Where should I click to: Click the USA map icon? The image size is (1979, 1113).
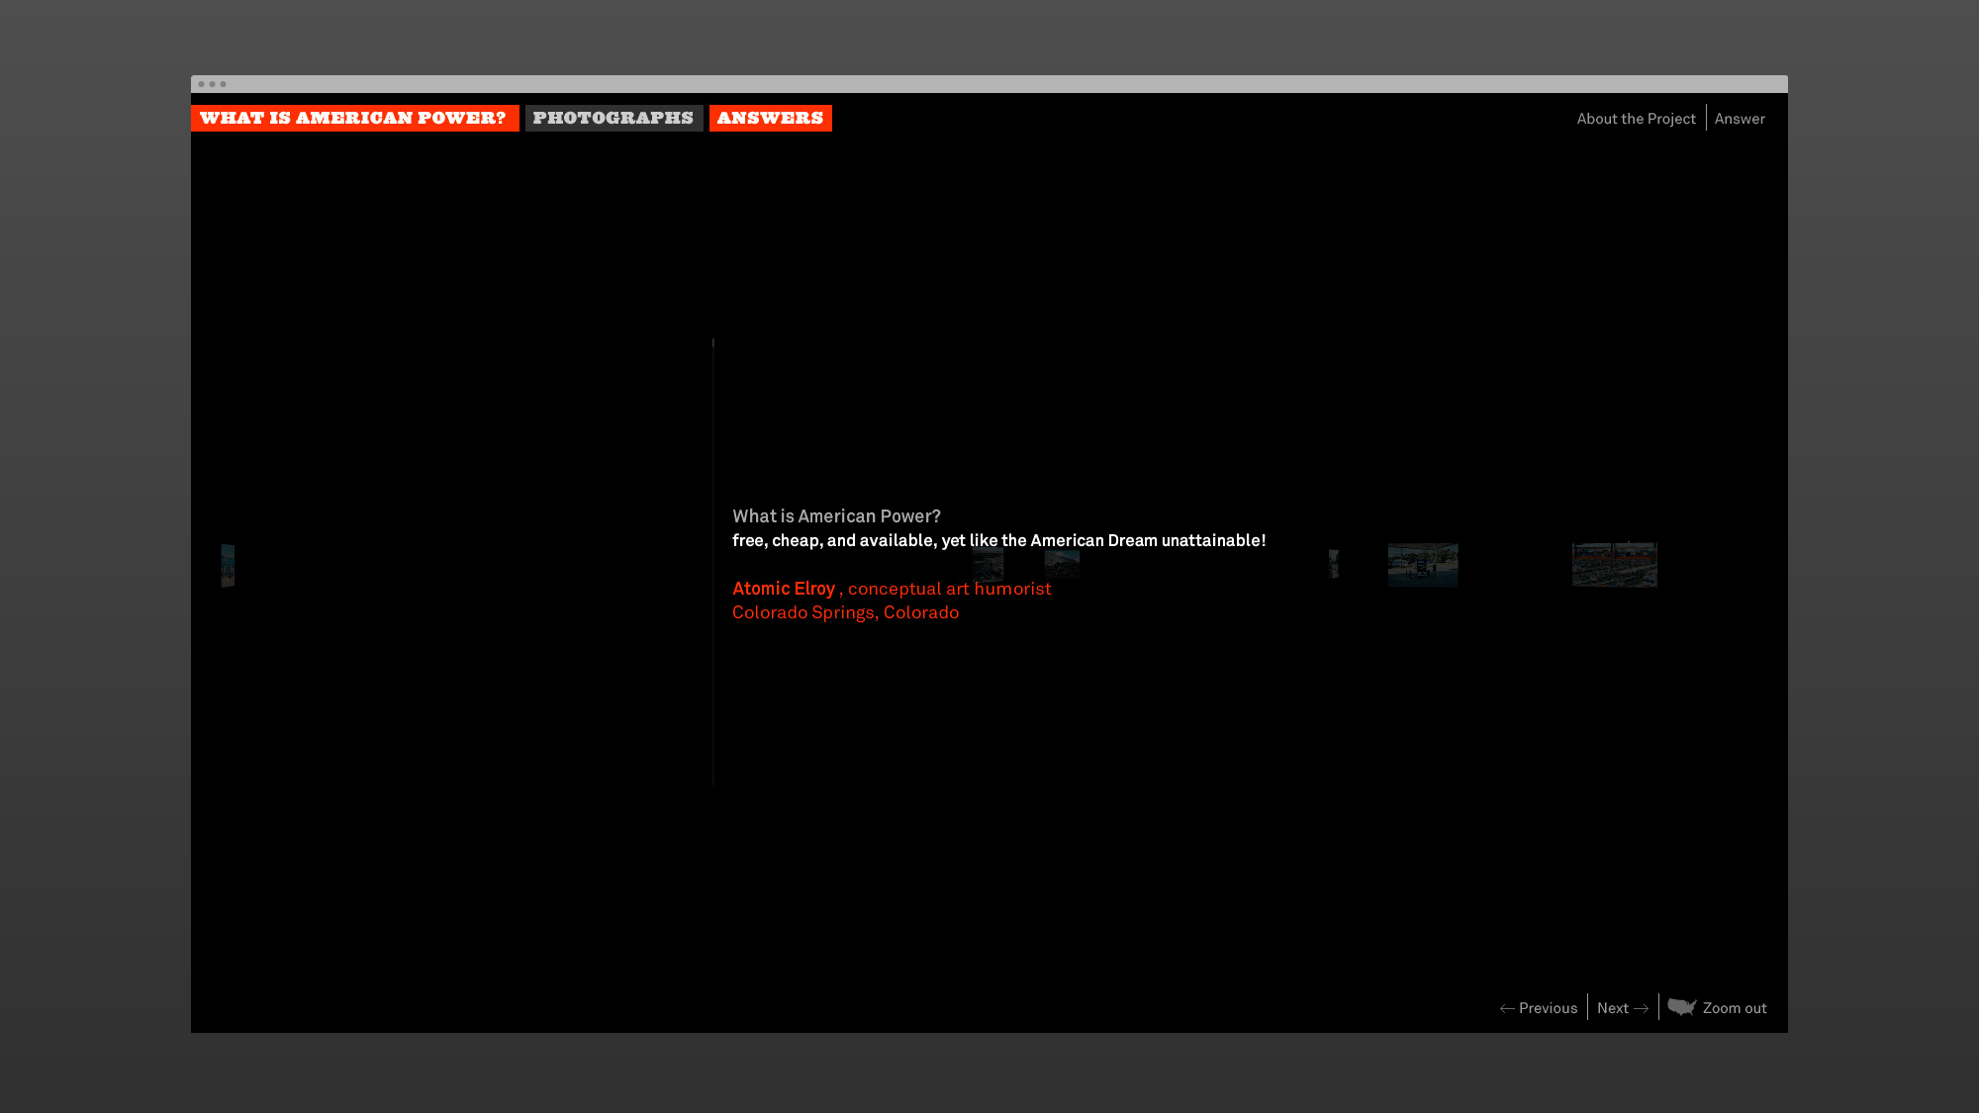coord(1681,1007)
